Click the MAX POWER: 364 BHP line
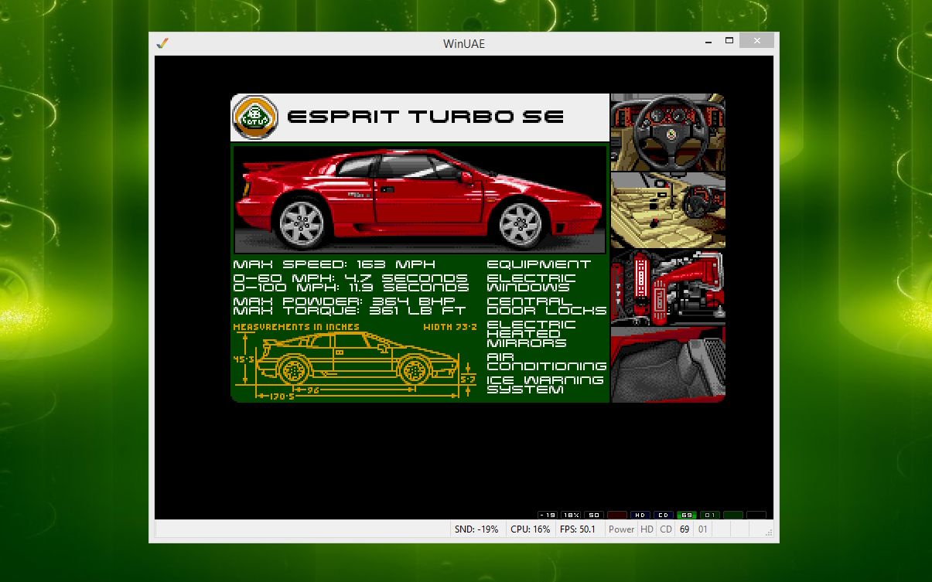The width and height of the screenshot is (932, 582). (344, 301)
